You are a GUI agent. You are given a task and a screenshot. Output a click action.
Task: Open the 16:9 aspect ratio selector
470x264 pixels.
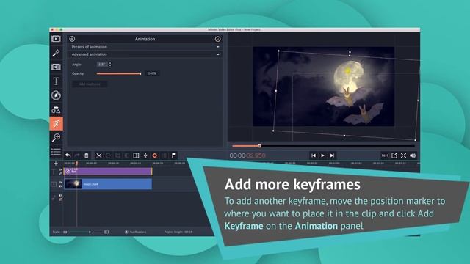point(385,155)
